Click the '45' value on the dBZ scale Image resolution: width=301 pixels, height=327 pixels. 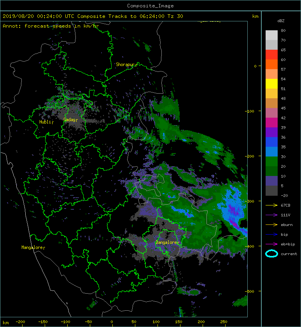[x=283, y=108]
